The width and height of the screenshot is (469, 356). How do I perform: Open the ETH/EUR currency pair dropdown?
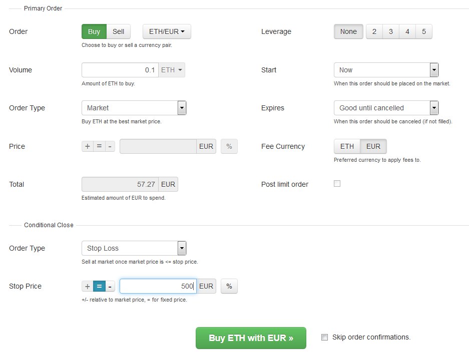[167, 31]
